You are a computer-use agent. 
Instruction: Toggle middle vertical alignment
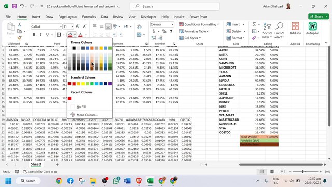point(102,26)
